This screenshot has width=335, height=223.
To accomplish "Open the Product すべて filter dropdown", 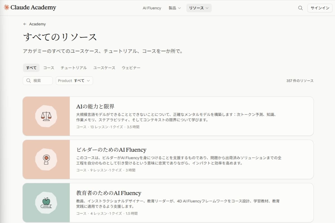I will pos(74,81).
